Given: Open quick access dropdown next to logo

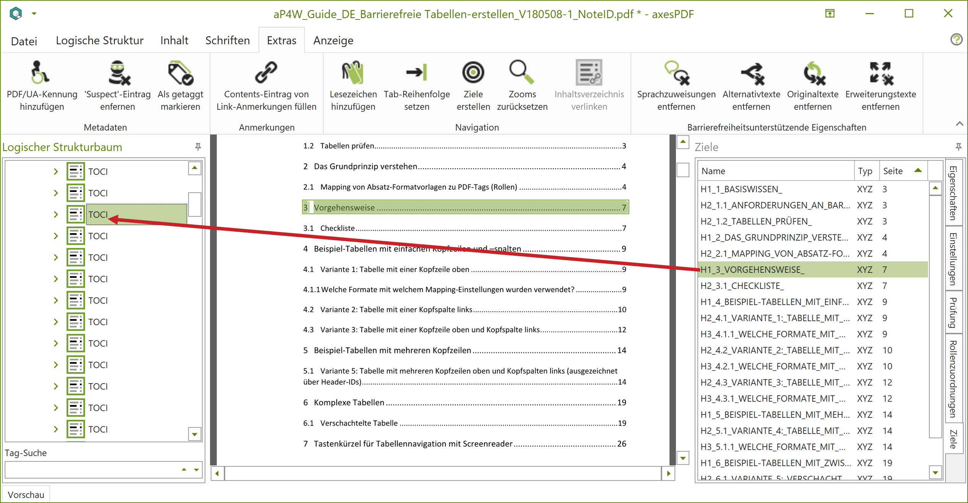Looking at the screenshot, I should point(34,14).
